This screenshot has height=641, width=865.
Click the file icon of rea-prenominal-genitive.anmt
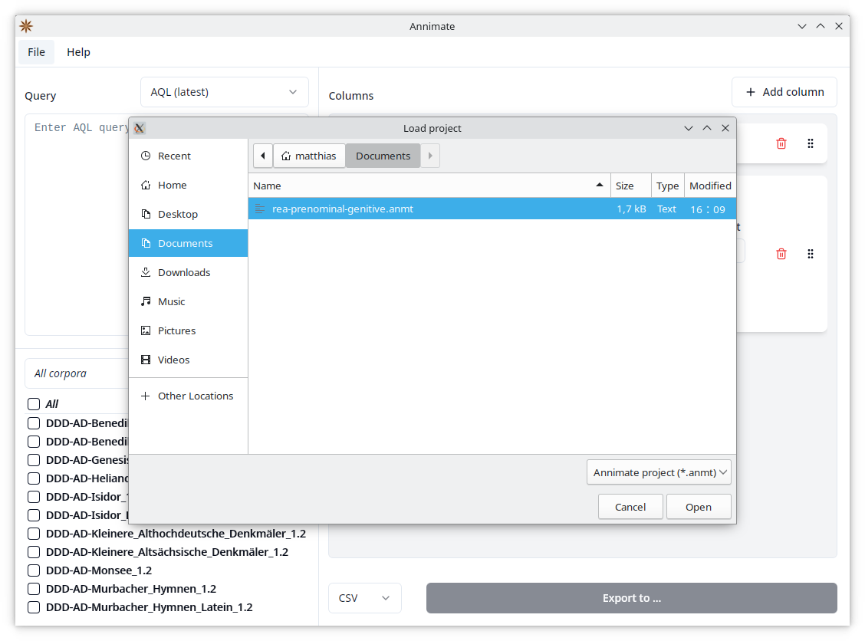[x=260, y=209]
